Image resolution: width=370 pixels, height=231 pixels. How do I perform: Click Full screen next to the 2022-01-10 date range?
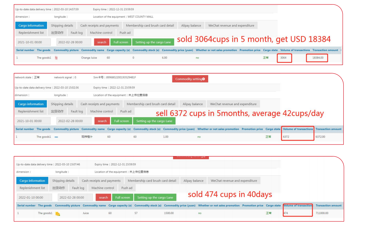tap(123, 197)
